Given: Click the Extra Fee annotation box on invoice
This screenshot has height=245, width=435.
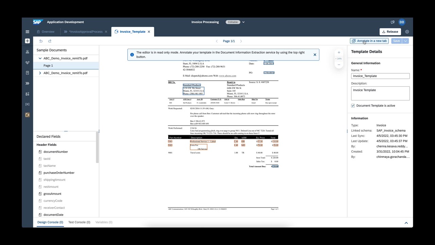Looking at the screenshot, I should click(x=198, y=147).
